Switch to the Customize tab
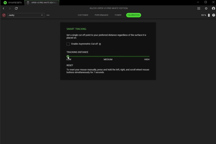The image size is (216, 144). [x=83, y=15]
